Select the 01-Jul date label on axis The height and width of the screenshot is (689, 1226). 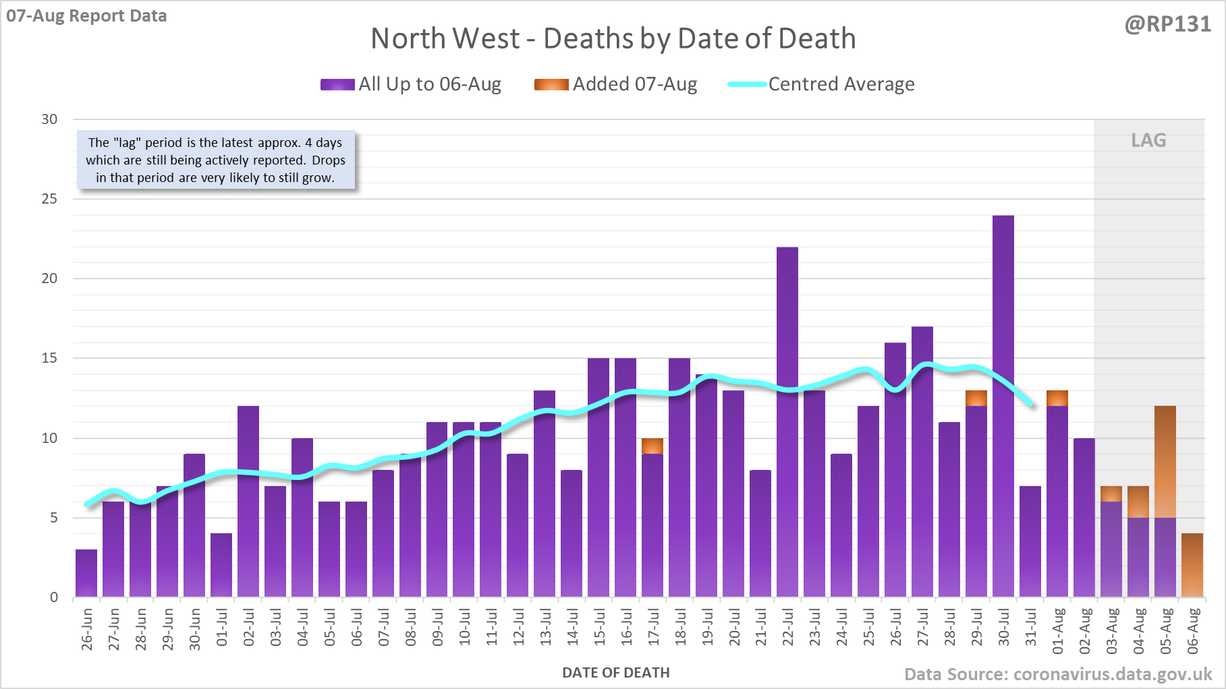click(x=222, y=628)
